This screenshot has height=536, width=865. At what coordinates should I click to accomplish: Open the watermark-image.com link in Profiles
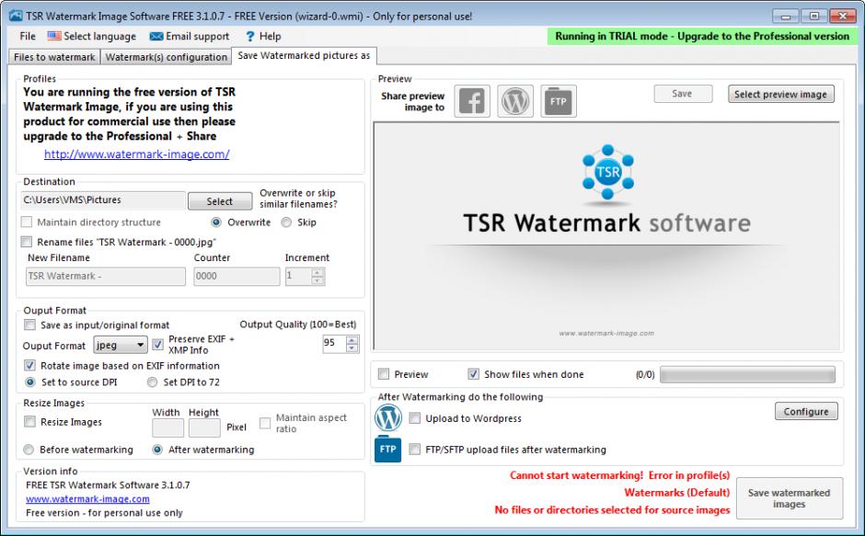coord(137,154)
